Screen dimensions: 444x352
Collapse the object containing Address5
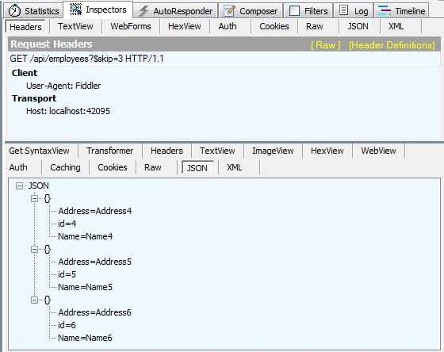[x=34, y=249]
